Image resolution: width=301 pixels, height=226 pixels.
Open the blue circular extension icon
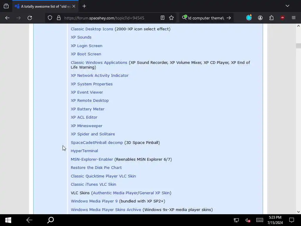click(249, 18)
